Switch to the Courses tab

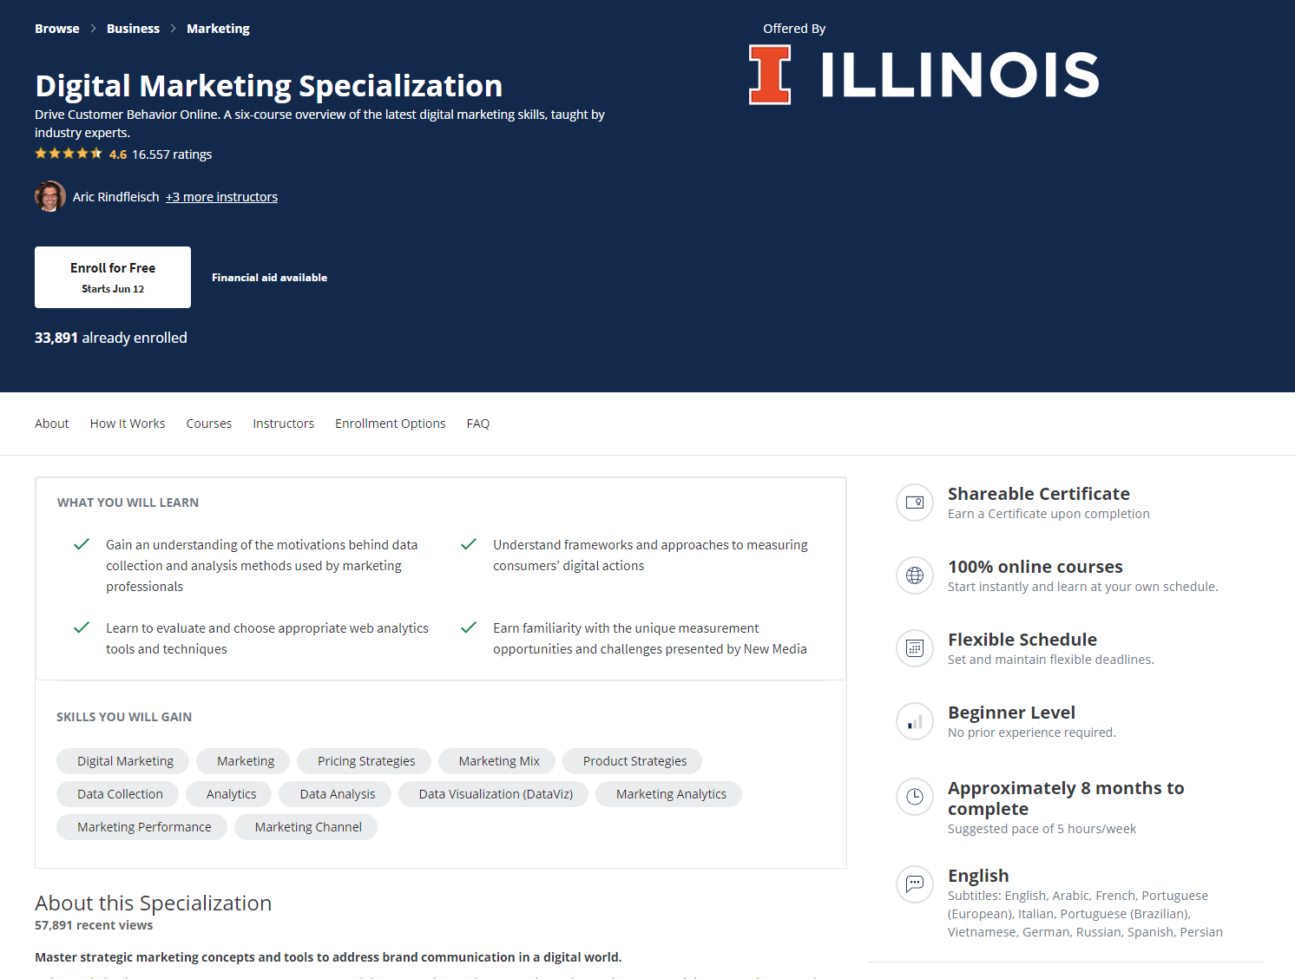coord(209,424)
